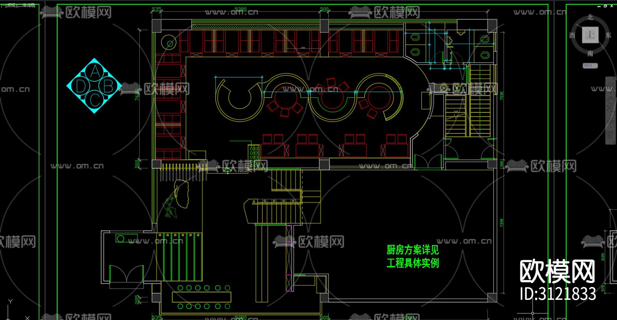Open the WCS coordinate system dropdown
Viewport: 617px width, 320px height.
pos(590,65)
